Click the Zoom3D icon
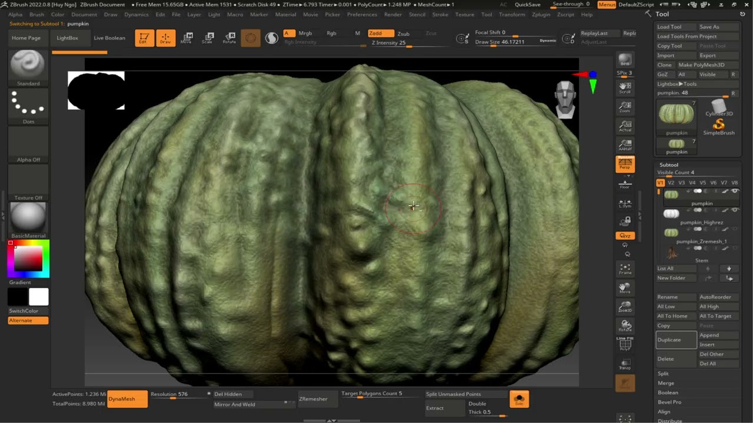This screenshot has height=423, width=753. 625,307
